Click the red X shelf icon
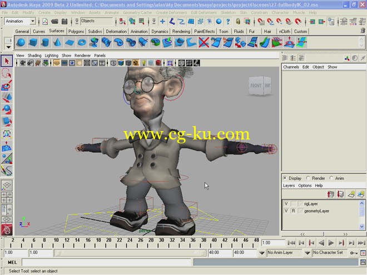Image resolution: width=367 pixels, height=275 pixels. pyautogui.click(x=204, y=43)
